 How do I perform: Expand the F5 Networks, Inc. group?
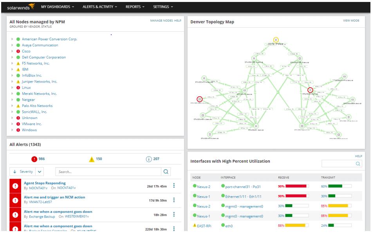pyautogui.click(x=12, y=63)
